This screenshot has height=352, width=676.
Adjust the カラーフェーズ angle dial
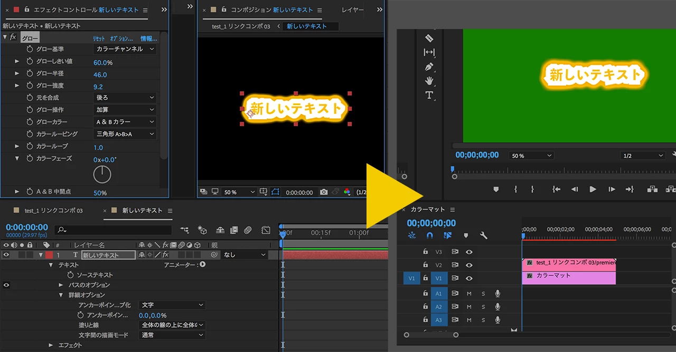point(102,175)
